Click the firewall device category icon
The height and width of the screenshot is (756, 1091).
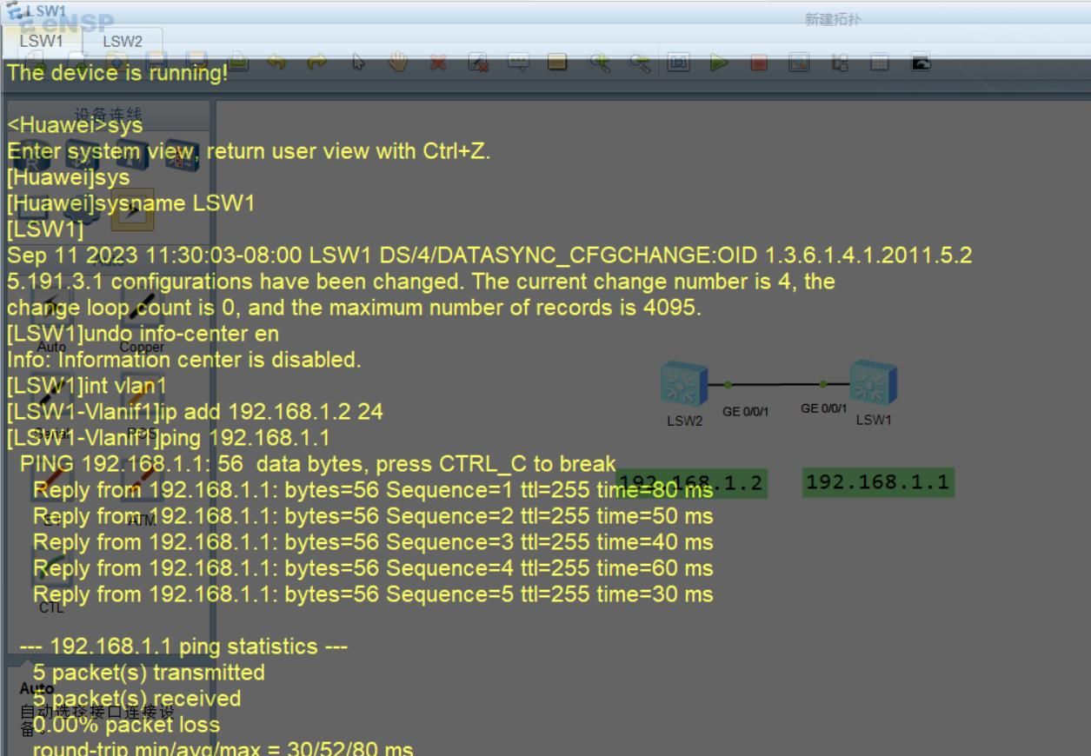(182, 157)
